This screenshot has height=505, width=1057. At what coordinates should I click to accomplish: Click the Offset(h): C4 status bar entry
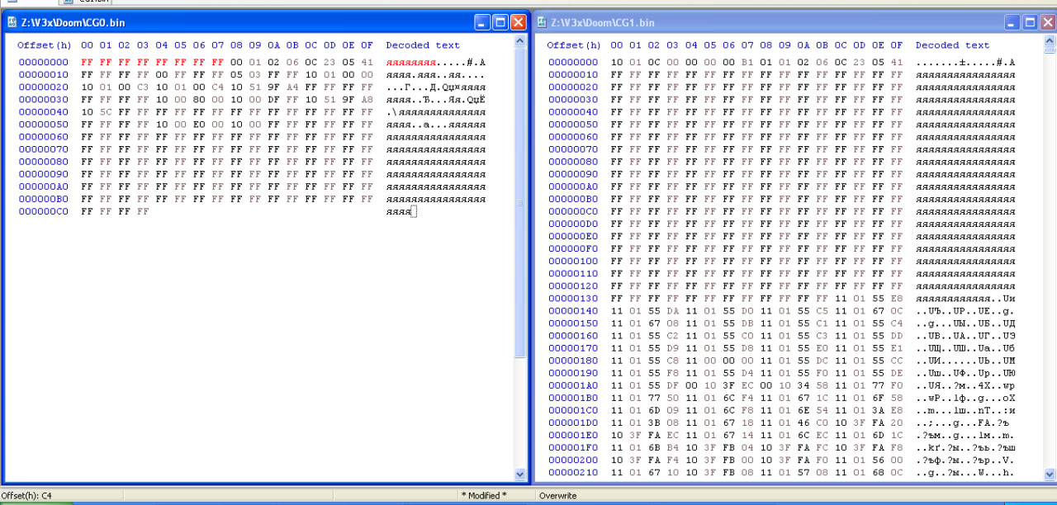pos(26,495)
